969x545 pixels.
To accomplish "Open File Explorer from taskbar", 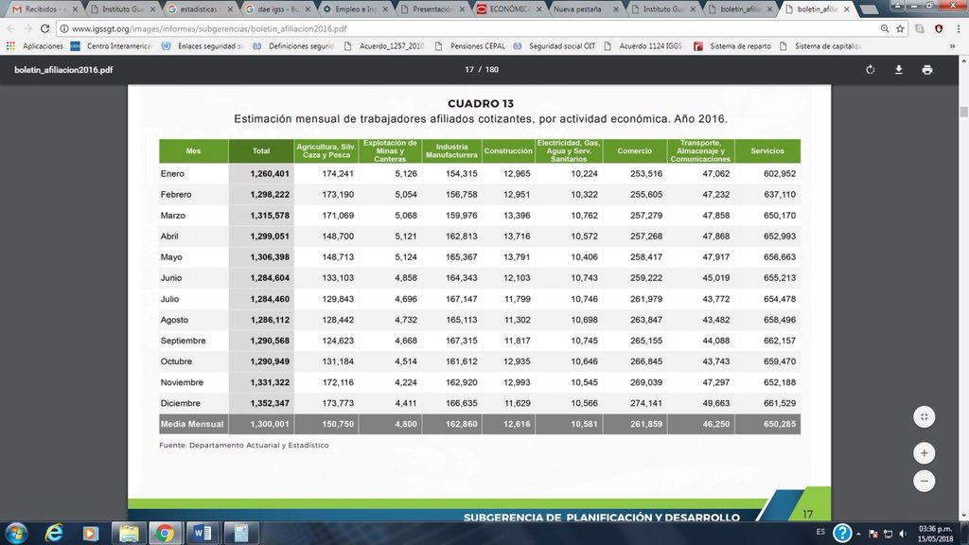I will (x=129, y=533).
